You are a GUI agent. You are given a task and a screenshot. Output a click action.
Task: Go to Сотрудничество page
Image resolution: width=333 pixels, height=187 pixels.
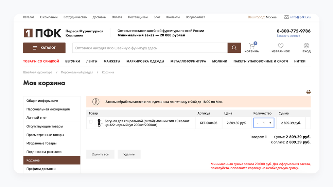(75, 17)
